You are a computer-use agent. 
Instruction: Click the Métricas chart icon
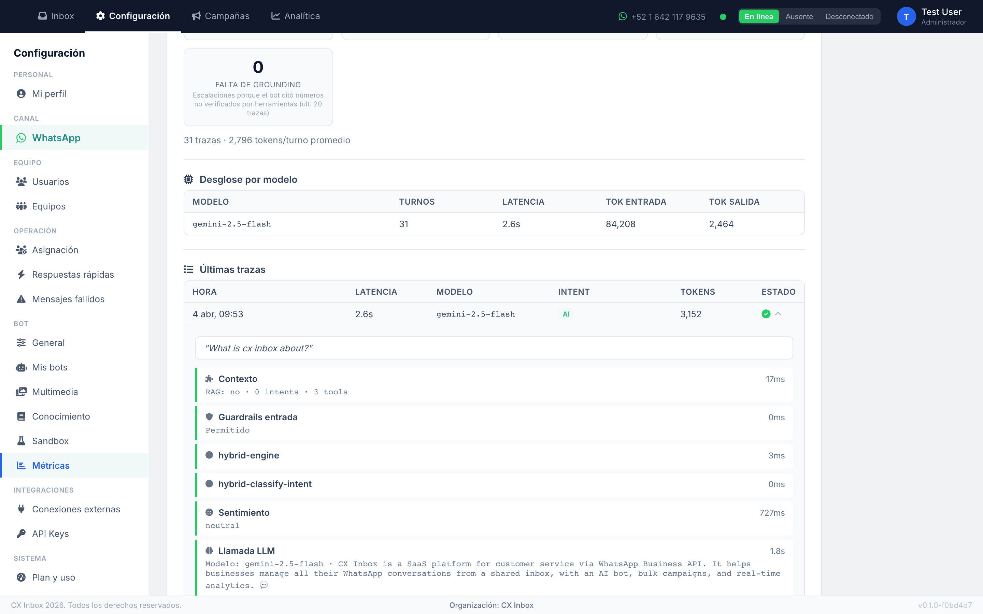click(21, 465)
